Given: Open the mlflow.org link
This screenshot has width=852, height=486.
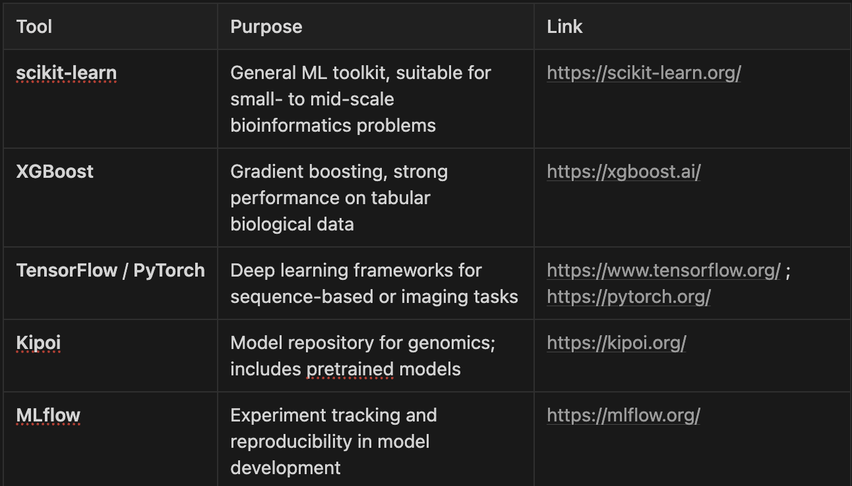Looking at the screenshot, I should click(623, 415).
